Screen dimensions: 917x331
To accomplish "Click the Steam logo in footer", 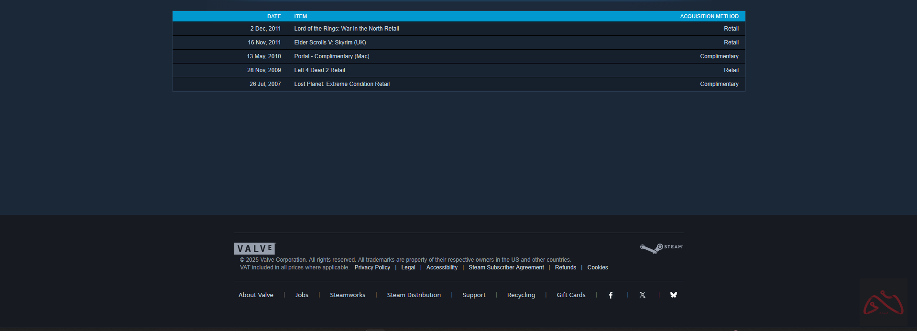I will [662, 248].
